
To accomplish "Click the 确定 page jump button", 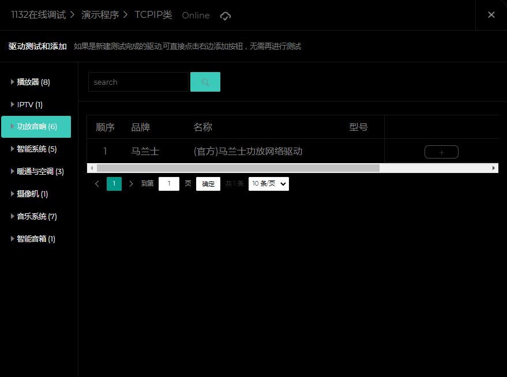I will pos(208,184).
